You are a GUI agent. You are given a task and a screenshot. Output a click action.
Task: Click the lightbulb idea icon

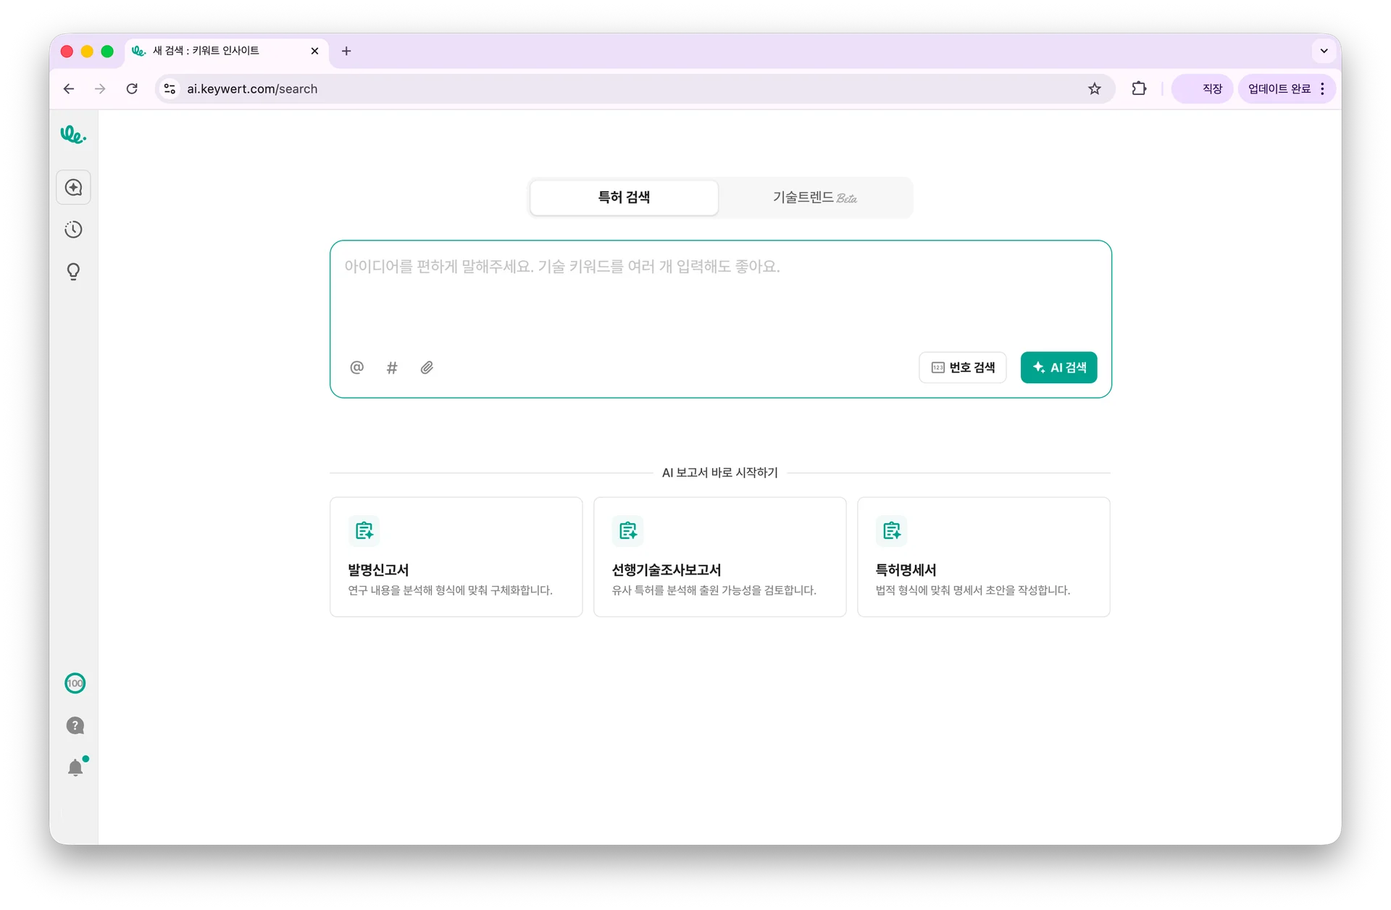74,272
